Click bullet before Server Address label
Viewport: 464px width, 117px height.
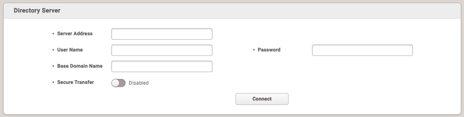pyautogui.click(x=53, y=34)
